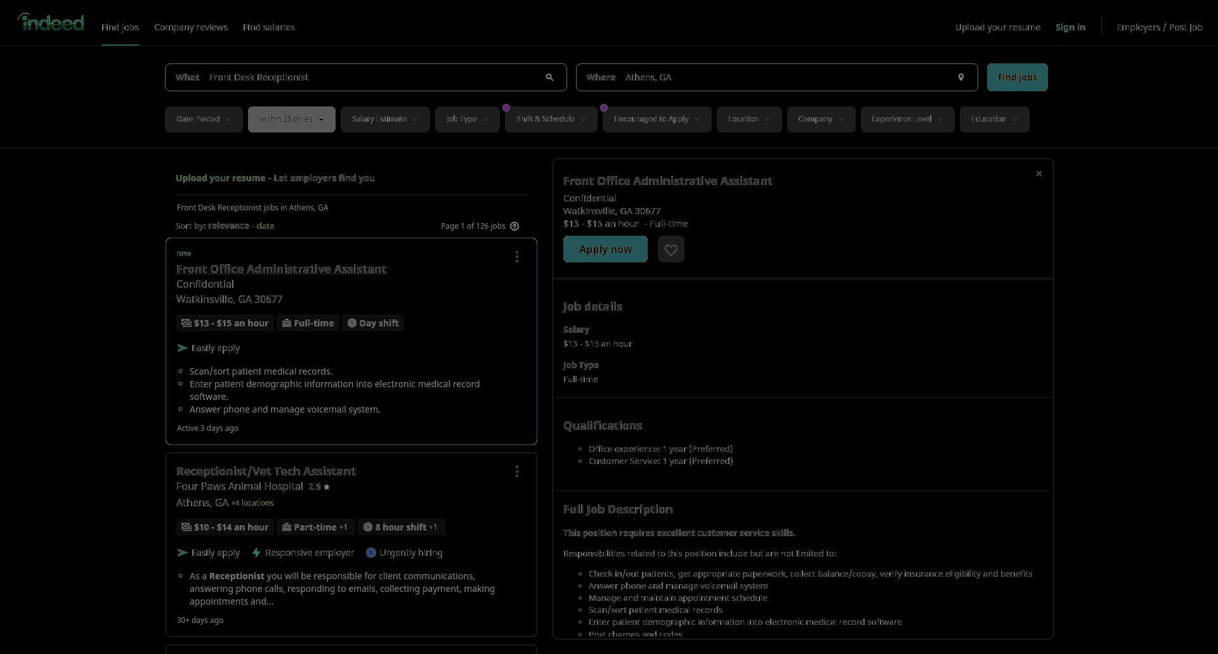Image resolution: width=1218 pixels, height=654 pixels.
Task: Click Upload your resume link above job list
Action: click(x=221, y=178)
